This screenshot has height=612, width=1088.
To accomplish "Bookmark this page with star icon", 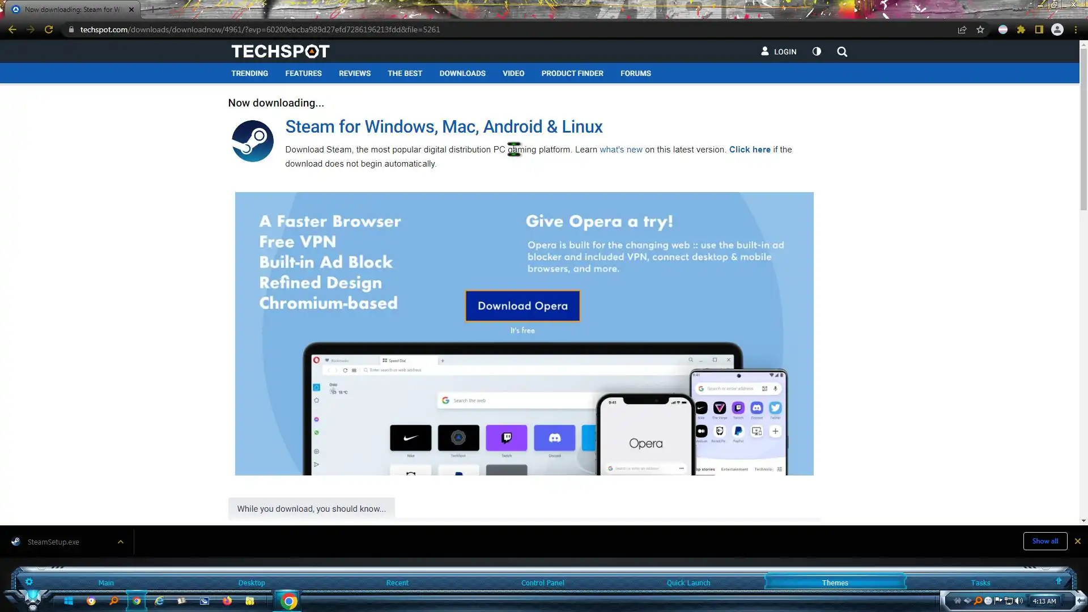I will pyautogui.click(x=980, y=29).
